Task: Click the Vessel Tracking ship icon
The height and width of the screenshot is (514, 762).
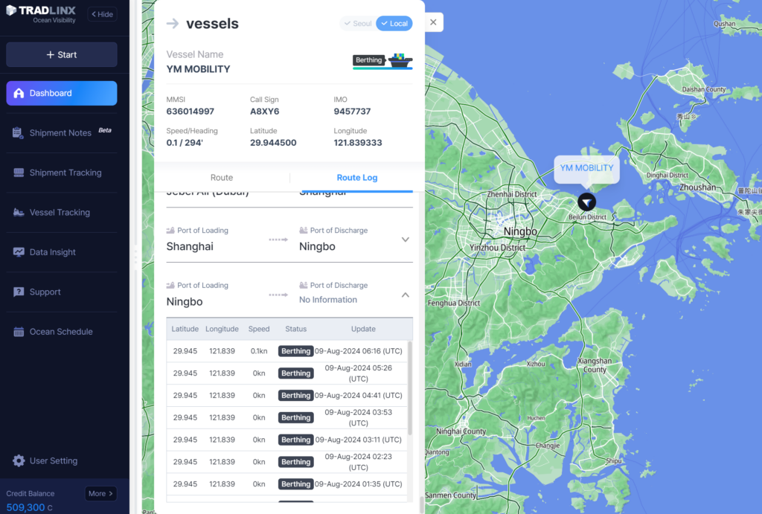Action: click(x=19, y=212)
